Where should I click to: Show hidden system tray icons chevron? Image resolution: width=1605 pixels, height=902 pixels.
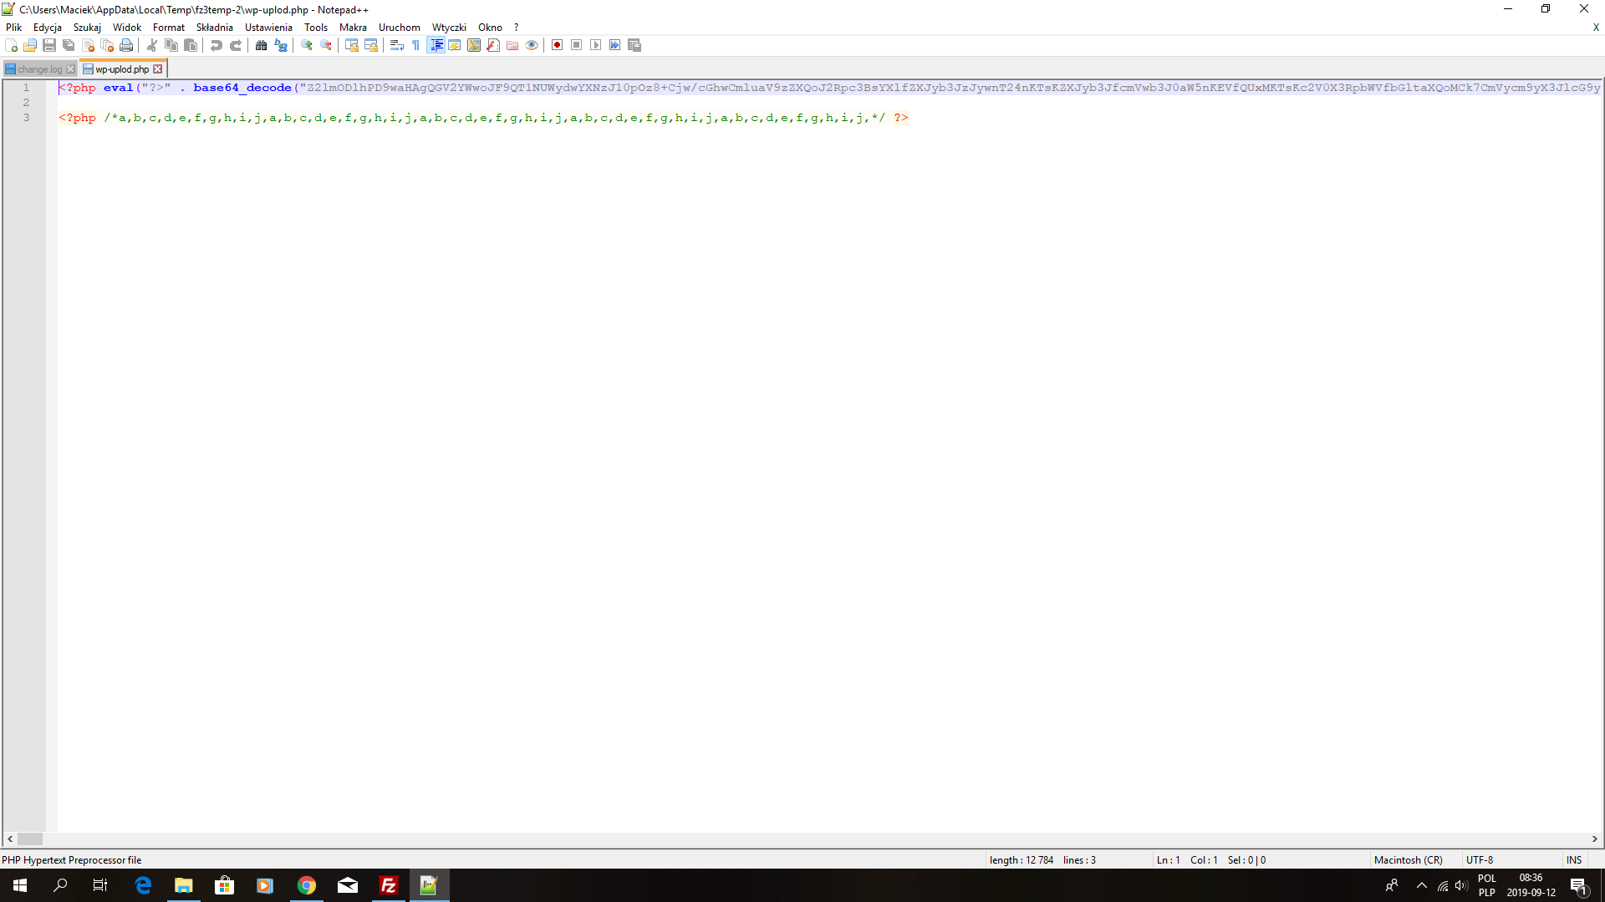click(1421, 885)
